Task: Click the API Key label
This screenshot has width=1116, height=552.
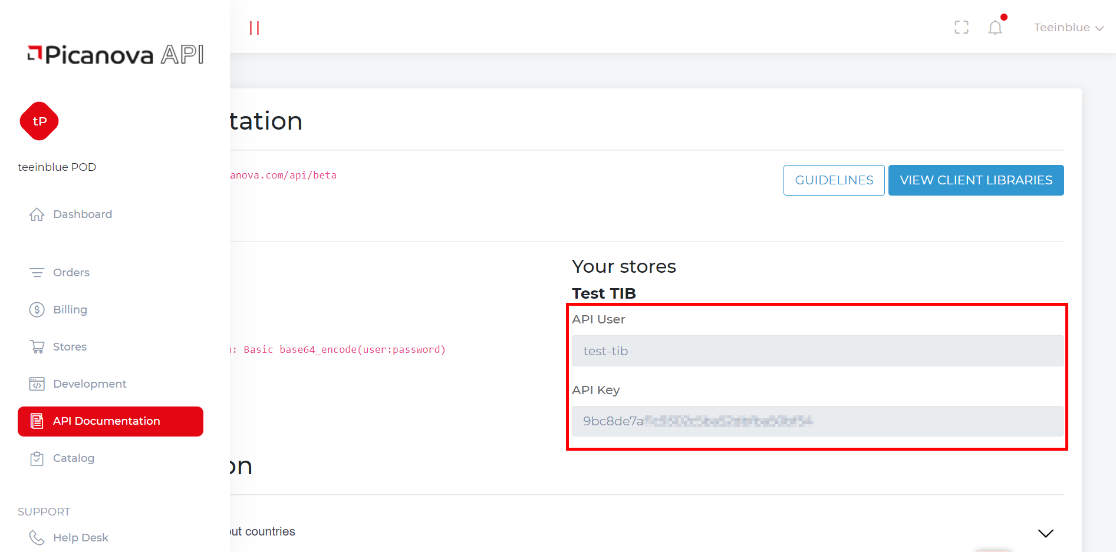Action: click(595, 390)
